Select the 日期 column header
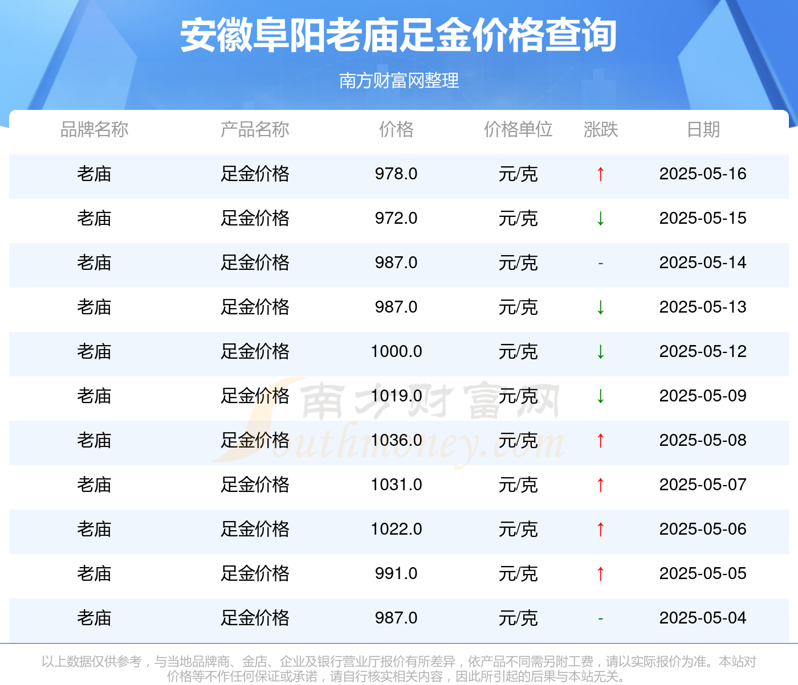This screenshot has height=685, width=798. click(703, 129)
